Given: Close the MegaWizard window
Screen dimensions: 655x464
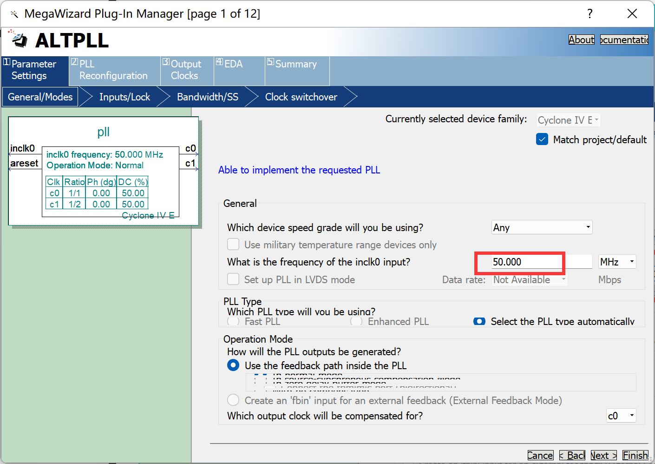Looking at the screenshot, I should pyautogui.click(x=632, y=13).
